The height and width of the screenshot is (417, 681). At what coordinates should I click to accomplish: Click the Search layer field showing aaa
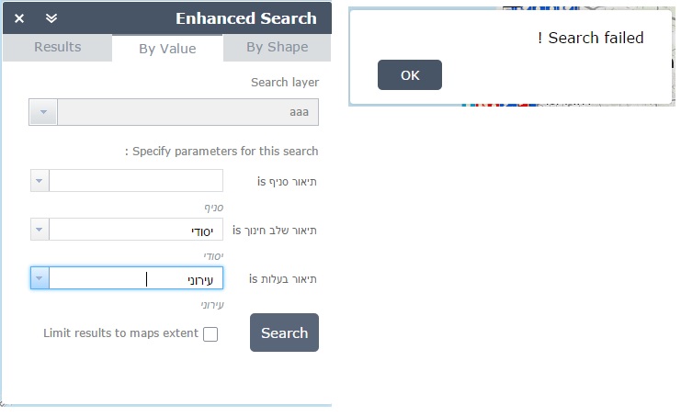click(187, 112)
